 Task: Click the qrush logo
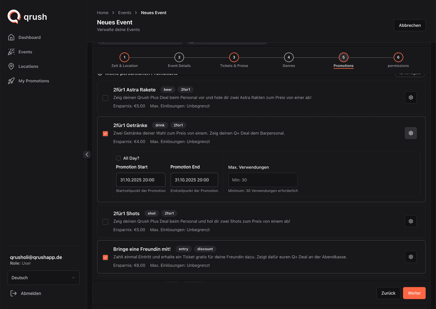point(27,17)
